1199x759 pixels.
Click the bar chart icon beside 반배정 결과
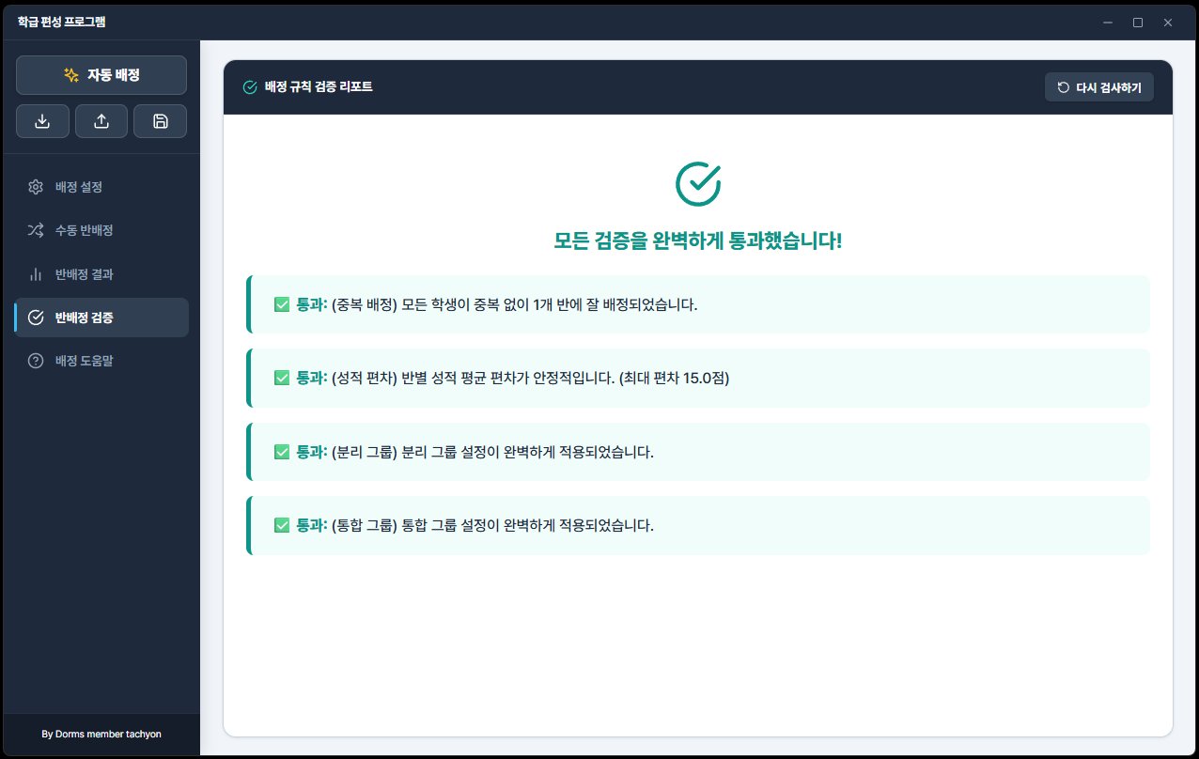click(36, 274)
